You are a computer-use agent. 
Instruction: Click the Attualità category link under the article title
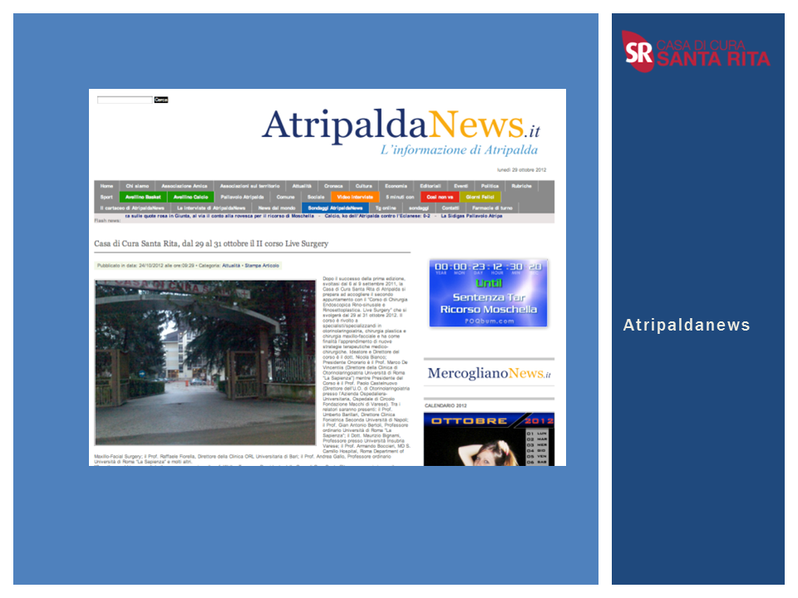(x=231, y=266)
